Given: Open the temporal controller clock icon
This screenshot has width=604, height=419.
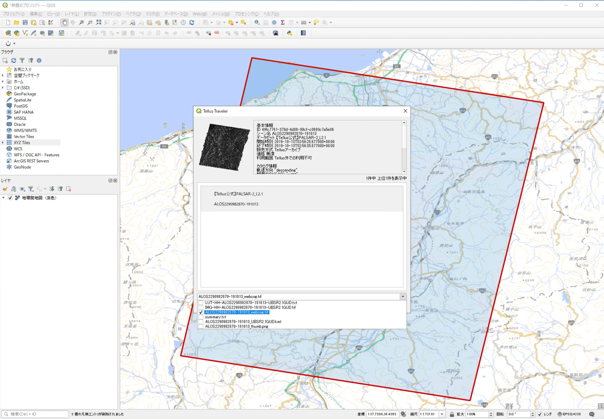Looking at the screenshot, I should click(x=183, y=23).
